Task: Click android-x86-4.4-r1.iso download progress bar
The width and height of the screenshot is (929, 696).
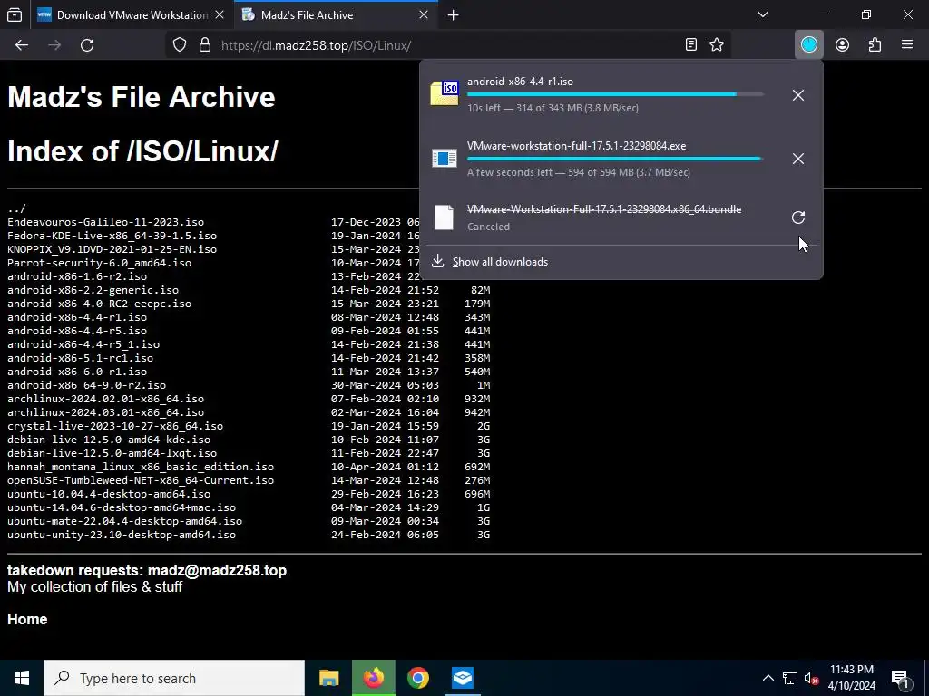Action: [616, 94]
